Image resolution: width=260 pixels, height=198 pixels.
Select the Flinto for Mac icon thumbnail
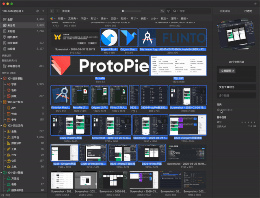coord(61,95)
